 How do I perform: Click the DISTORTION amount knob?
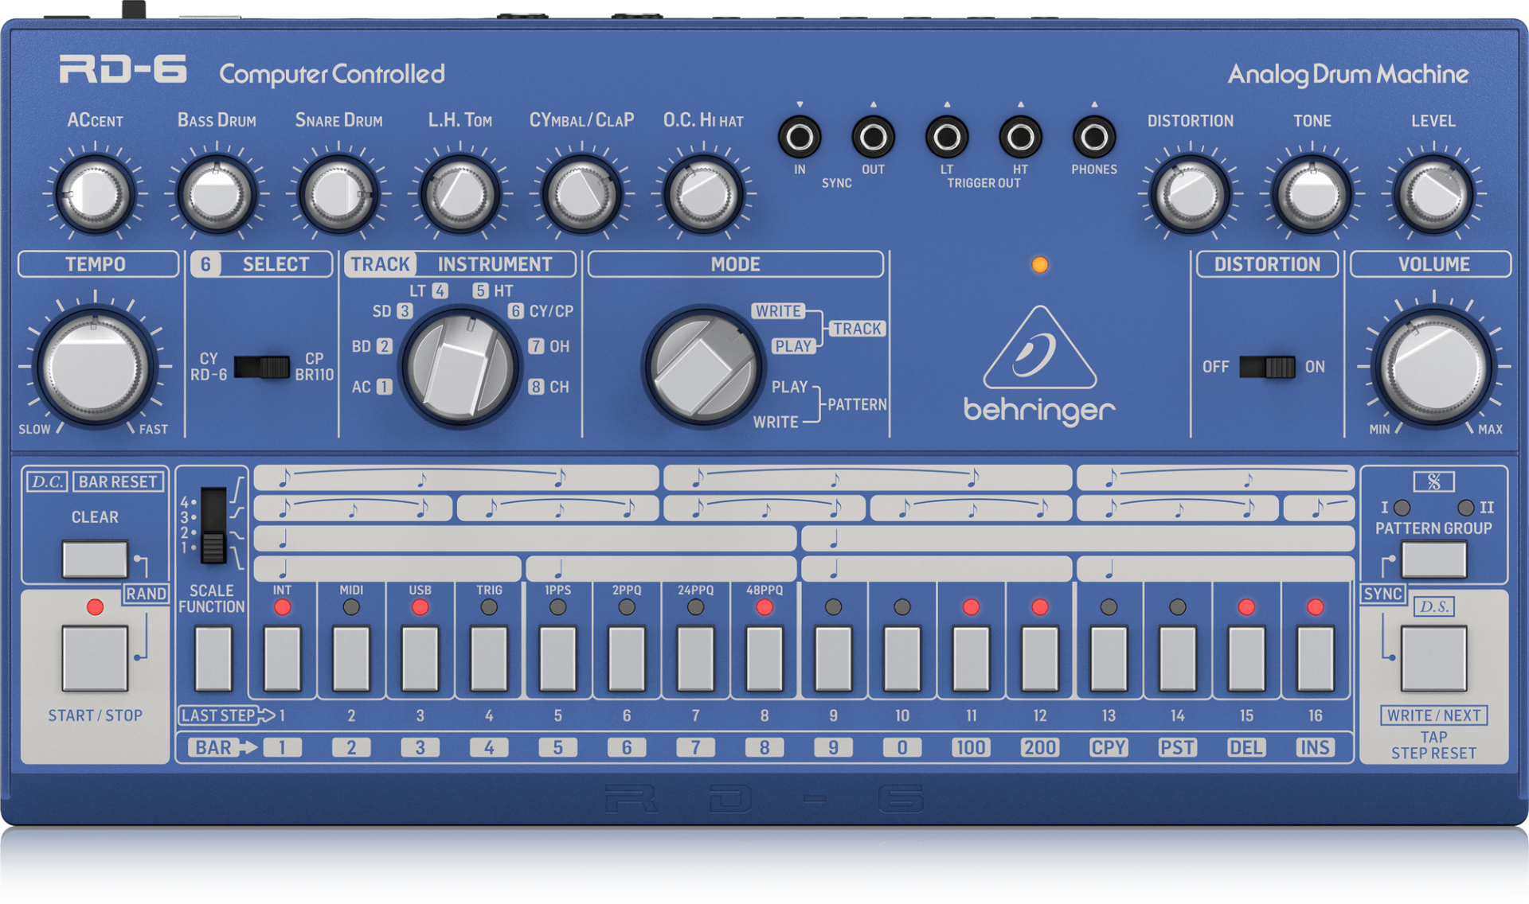1191,193
